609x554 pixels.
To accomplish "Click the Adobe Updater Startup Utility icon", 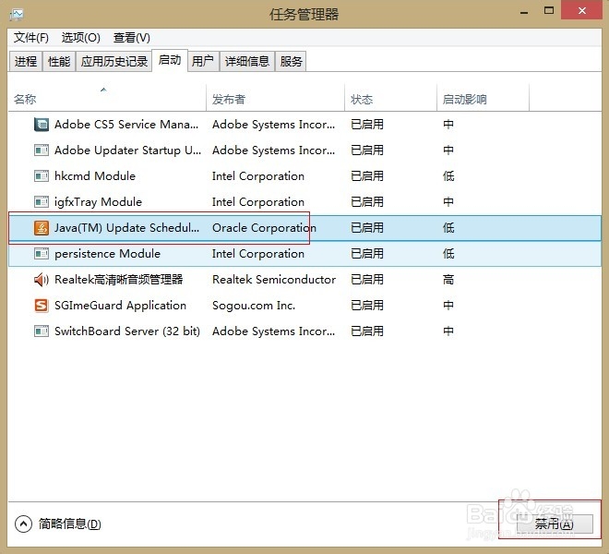I will [x=42, y=151].
